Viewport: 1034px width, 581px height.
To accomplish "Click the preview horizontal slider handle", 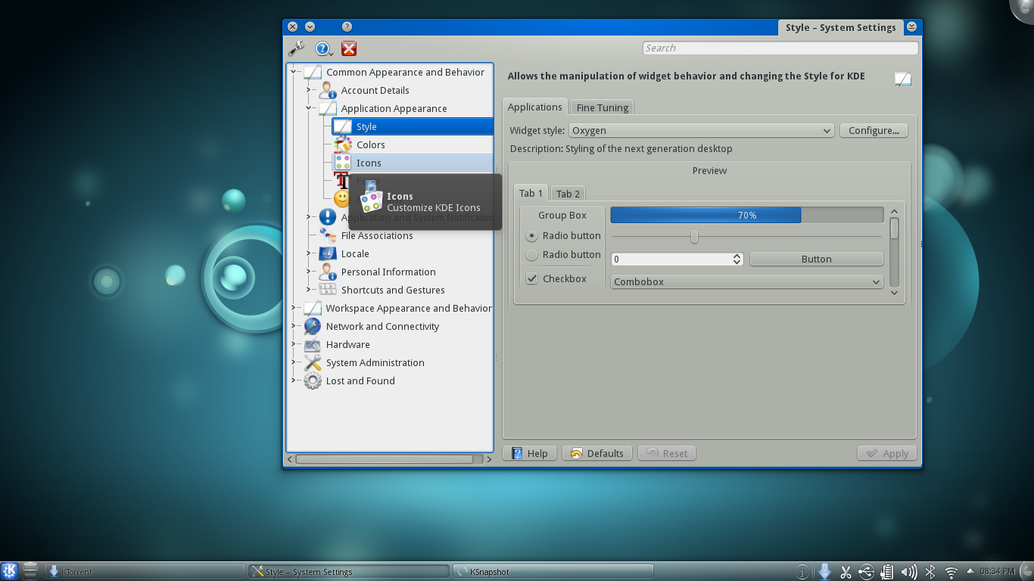I will point(694,237).
